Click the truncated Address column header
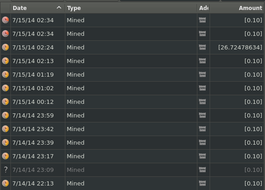 [x=203, y=8]
